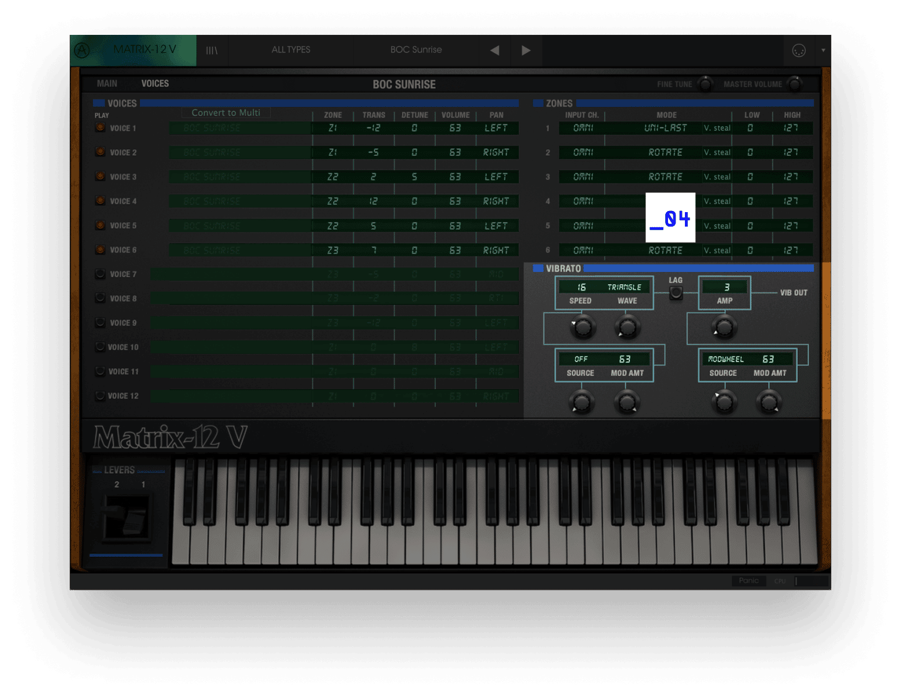The width and height of the screenshot is (901, 695).
Task: Disable the Voice 1 play LED
Action: point(99,127)
